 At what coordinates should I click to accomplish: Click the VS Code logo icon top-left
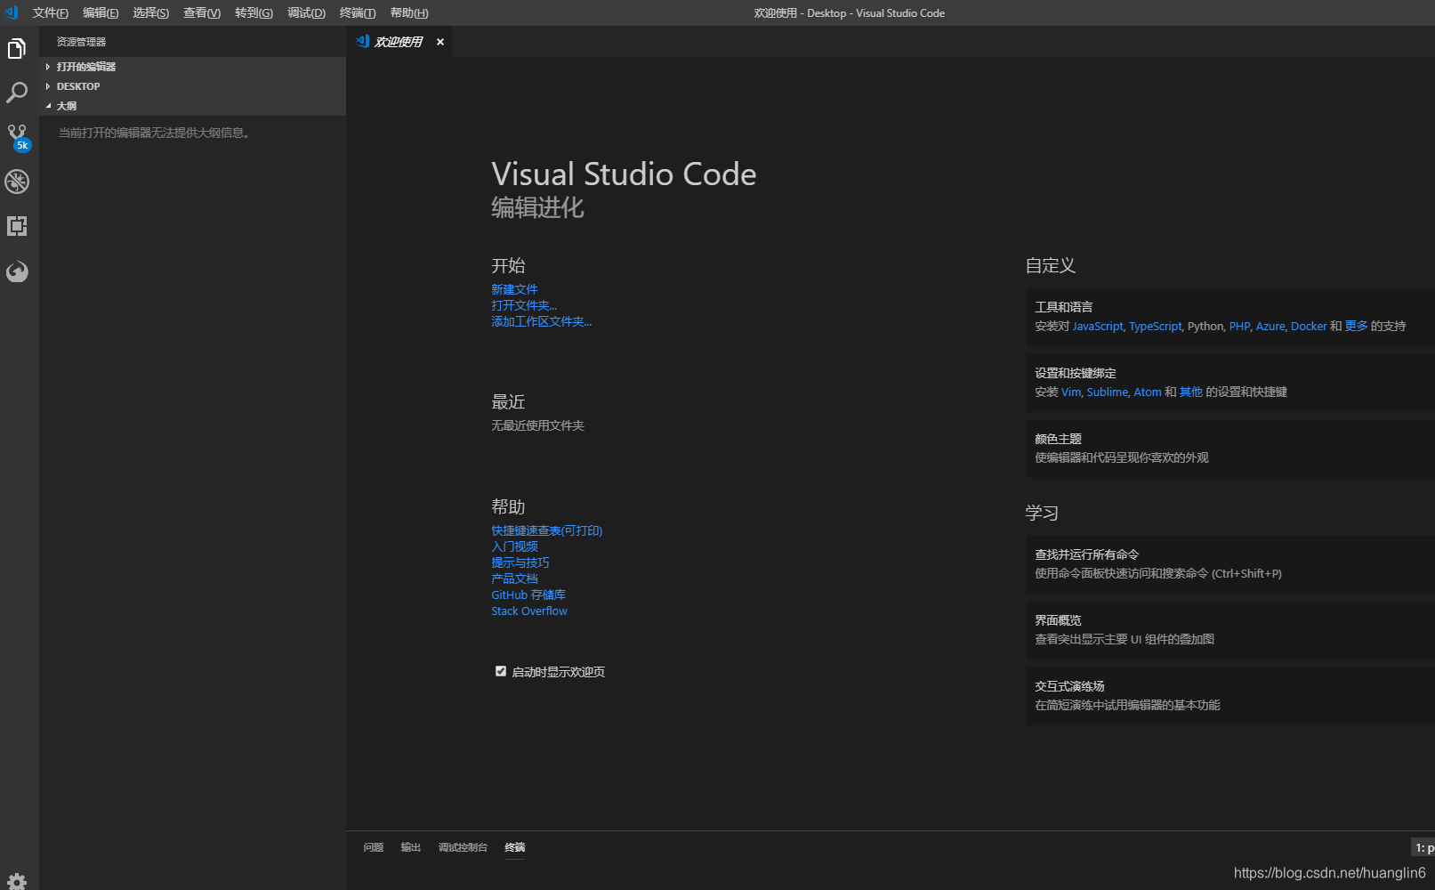click(x=11, y=12)
